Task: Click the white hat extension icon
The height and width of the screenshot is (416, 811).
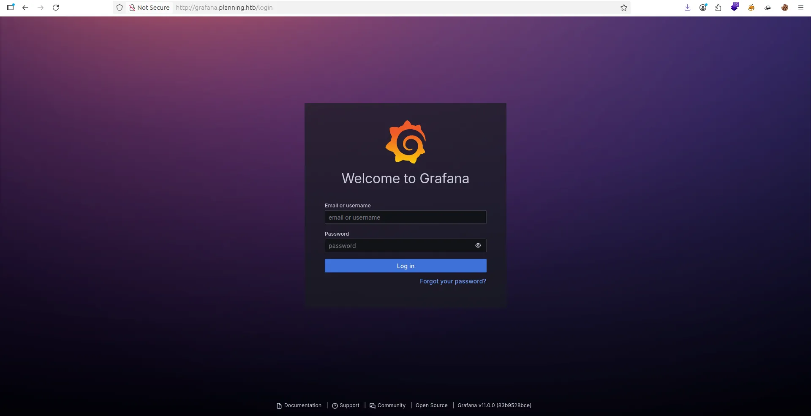Action: click(768, 8)
